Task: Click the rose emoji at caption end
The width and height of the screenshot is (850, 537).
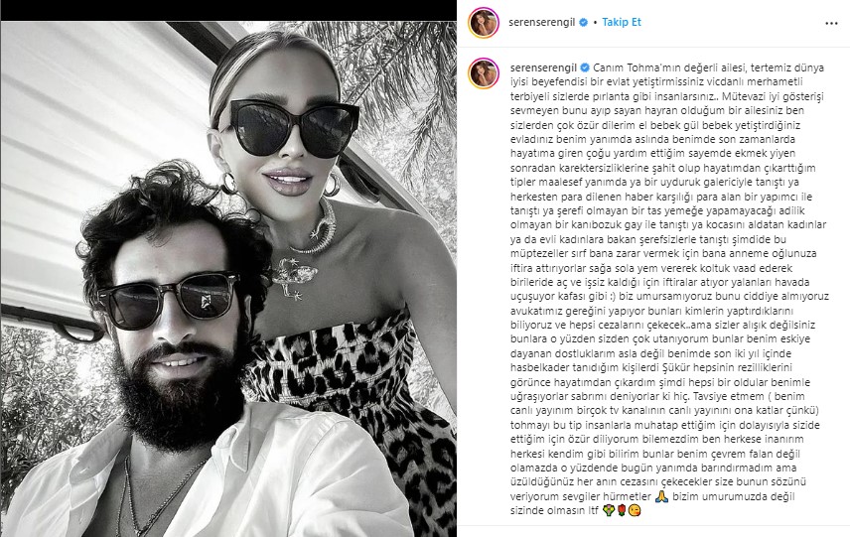Action: coord(622,510)
